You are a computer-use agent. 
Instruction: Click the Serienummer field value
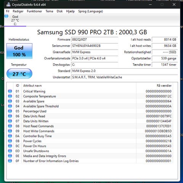95,46
